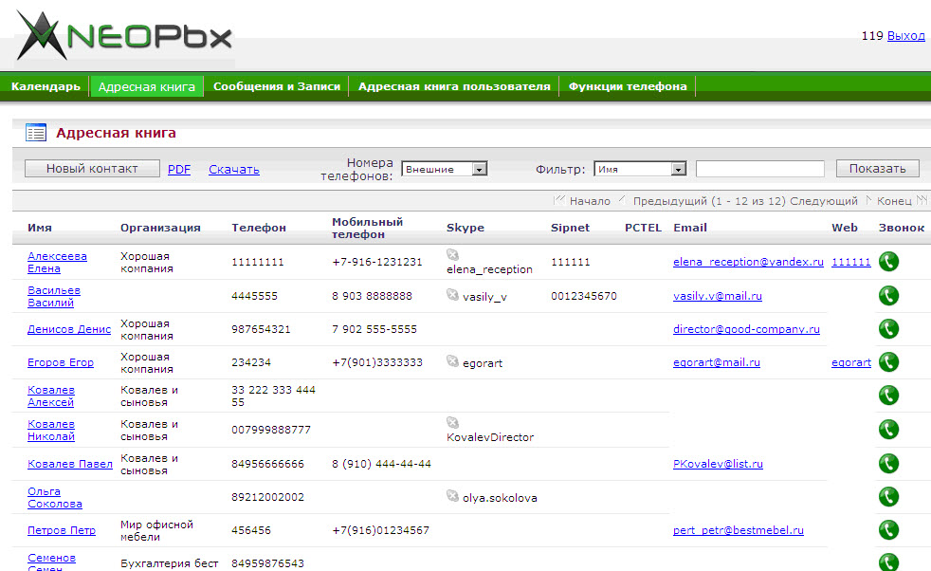
Task: Open Адресная книга пользователя tab
Action: [x=454, y=86]
